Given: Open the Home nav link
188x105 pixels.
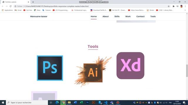Looking at the screenshot, I should coord(94,16).
